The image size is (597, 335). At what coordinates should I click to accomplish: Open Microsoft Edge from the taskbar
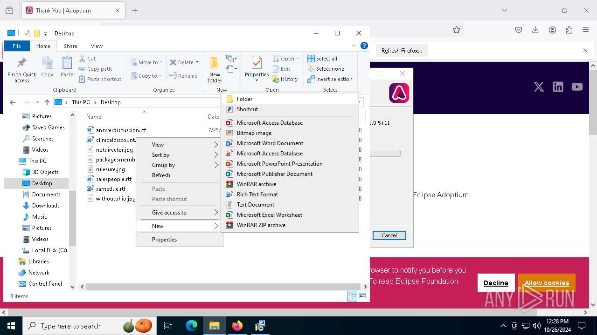coord(192,326)
